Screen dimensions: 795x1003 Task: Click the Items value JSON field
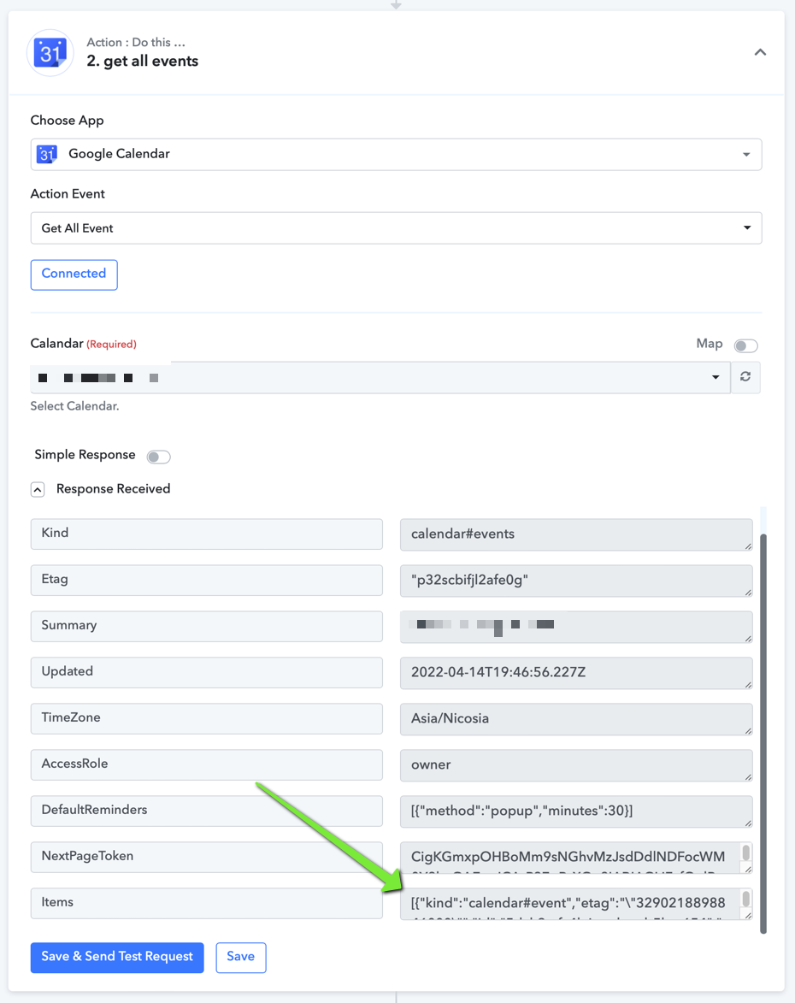(x=571, y=903)
